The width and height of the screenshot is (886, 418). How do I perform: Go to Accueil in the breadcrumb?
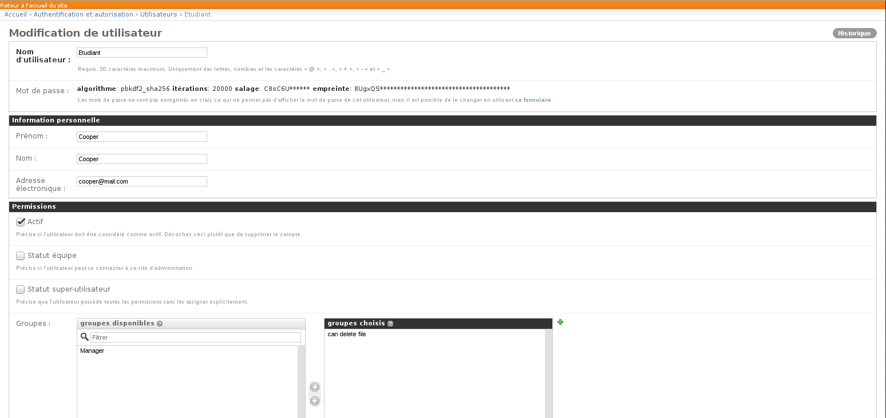pyautogui.click(x=15, y=14)
